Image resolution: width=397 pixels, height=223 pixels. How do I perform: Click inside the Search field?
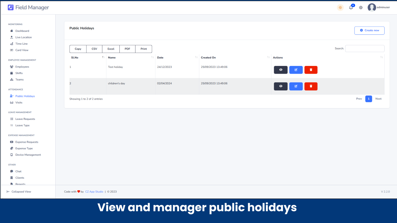click(x=365, y=48)
